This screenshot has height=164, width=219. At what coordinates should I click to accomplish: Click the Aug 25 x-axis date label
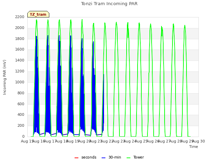(141, 141)
